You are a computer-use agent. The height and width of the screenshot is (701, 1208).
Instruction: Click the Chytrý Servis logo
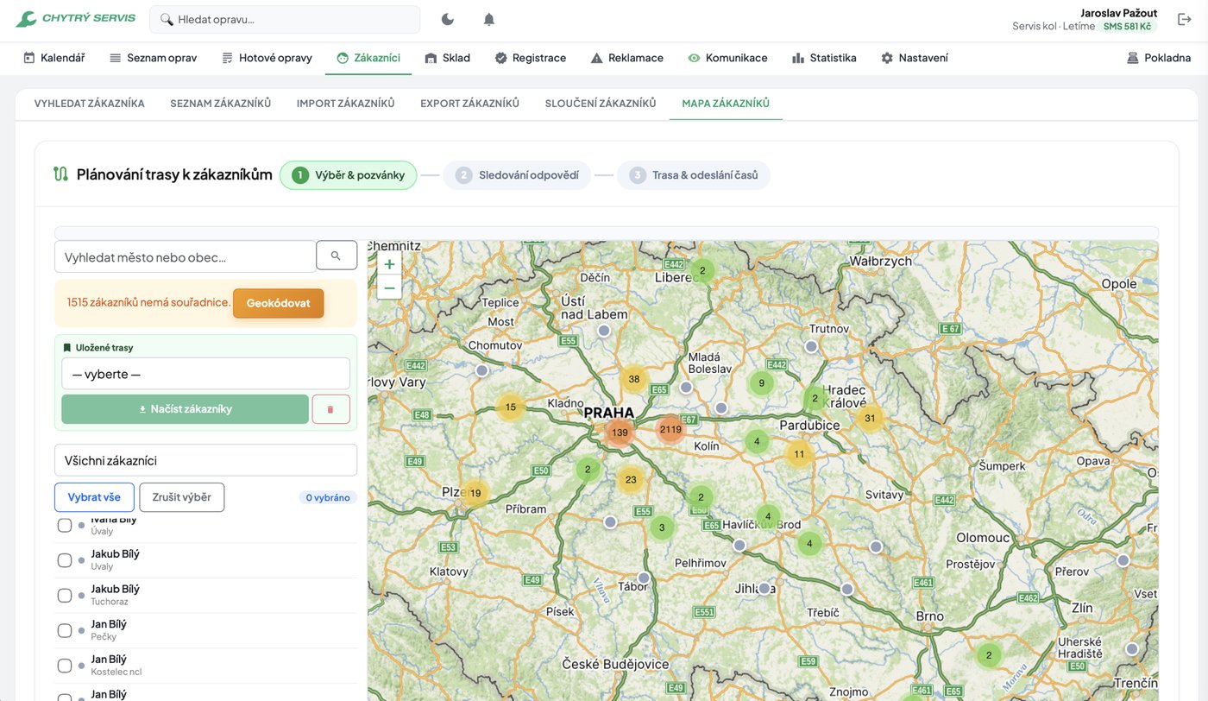(76, 19)
